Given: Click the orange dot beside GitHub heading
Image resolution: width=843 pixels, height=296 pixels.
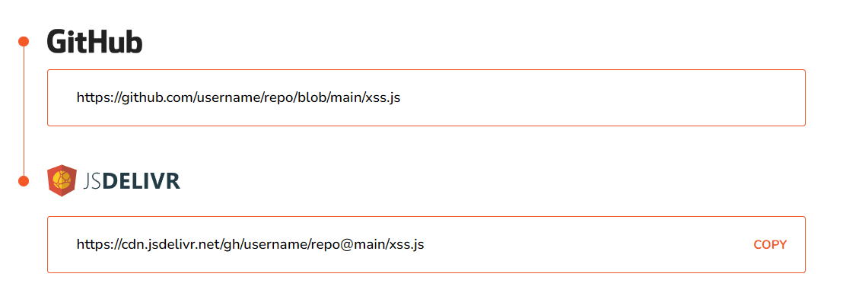Looking at the screenshot, I should (23, 41).
